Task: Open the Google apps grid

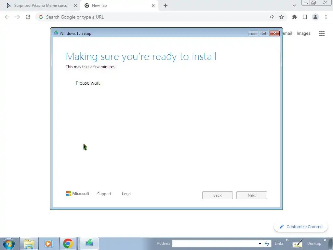Action: (322, 34)
